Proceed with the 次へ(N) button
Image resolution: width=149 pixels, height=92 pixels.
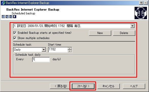pyautogui.click(x=83, y=86)
